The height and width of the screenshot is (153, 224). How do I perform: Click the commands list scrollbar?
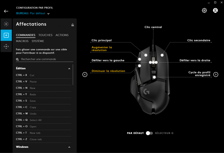(x=73, y=75)
